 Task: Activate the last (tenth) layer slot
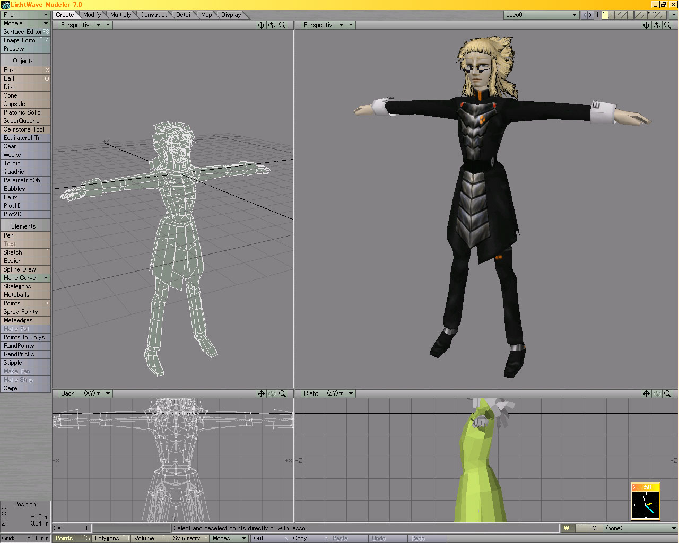point(663,15)
